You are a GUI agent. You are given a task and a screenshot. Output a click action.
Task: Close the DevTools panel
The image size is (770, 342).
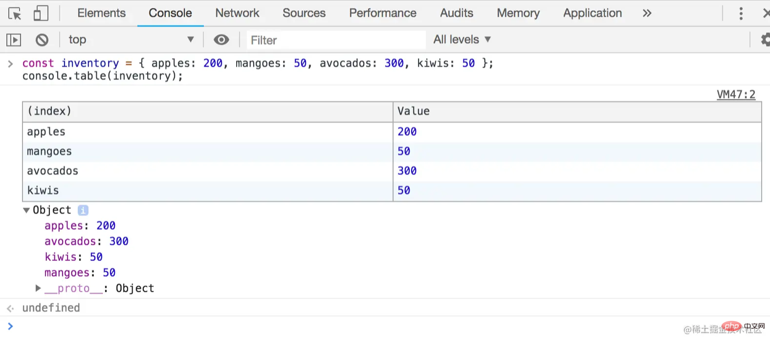[766, 13]
